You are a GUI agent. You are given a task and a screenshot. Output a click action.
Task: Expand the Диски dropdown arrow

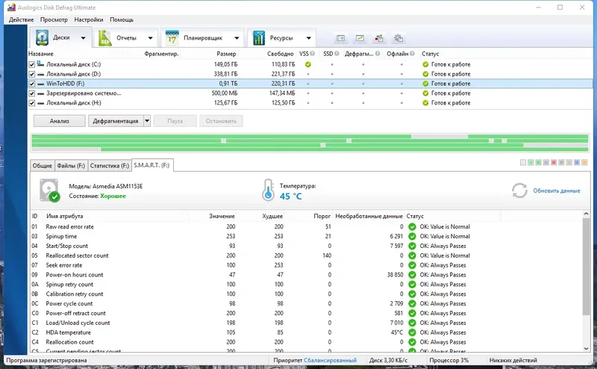(83, 38)
